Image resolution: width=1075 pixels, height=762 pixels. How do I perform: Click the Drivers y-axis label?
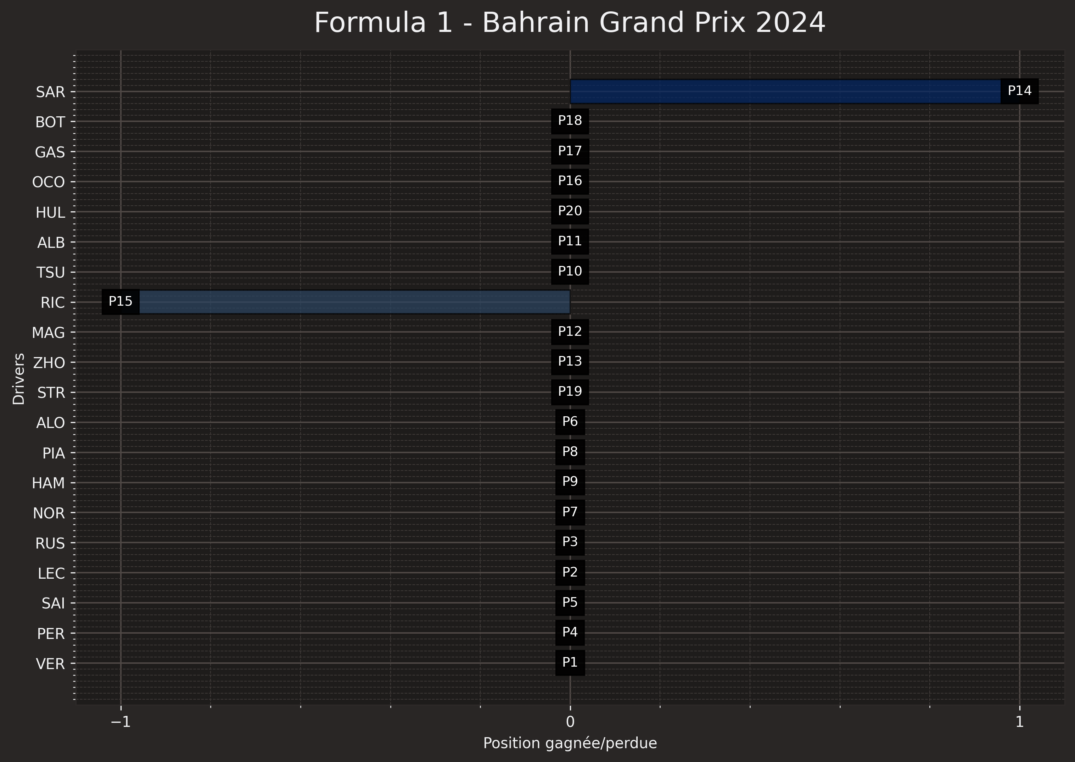pyautogui.click(x=19, y=379)
